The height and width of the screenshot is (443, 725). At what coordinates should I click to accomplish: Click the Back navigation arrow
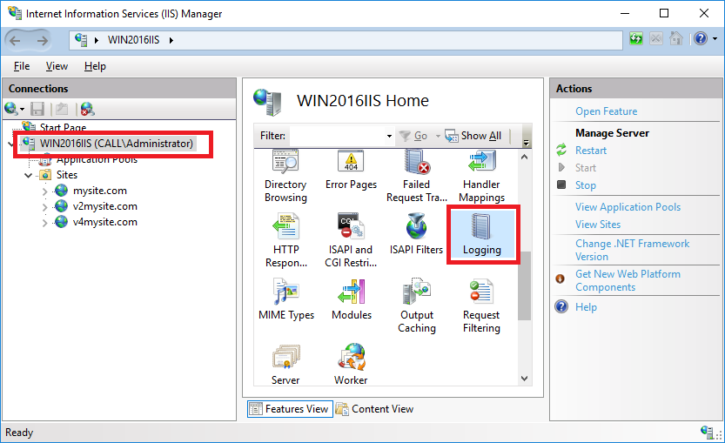[16, 41]
